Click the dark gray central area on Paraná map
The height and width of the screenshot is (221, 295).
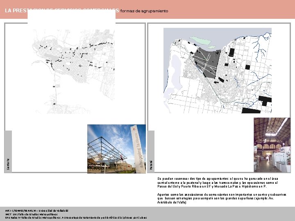coord(208,63)
